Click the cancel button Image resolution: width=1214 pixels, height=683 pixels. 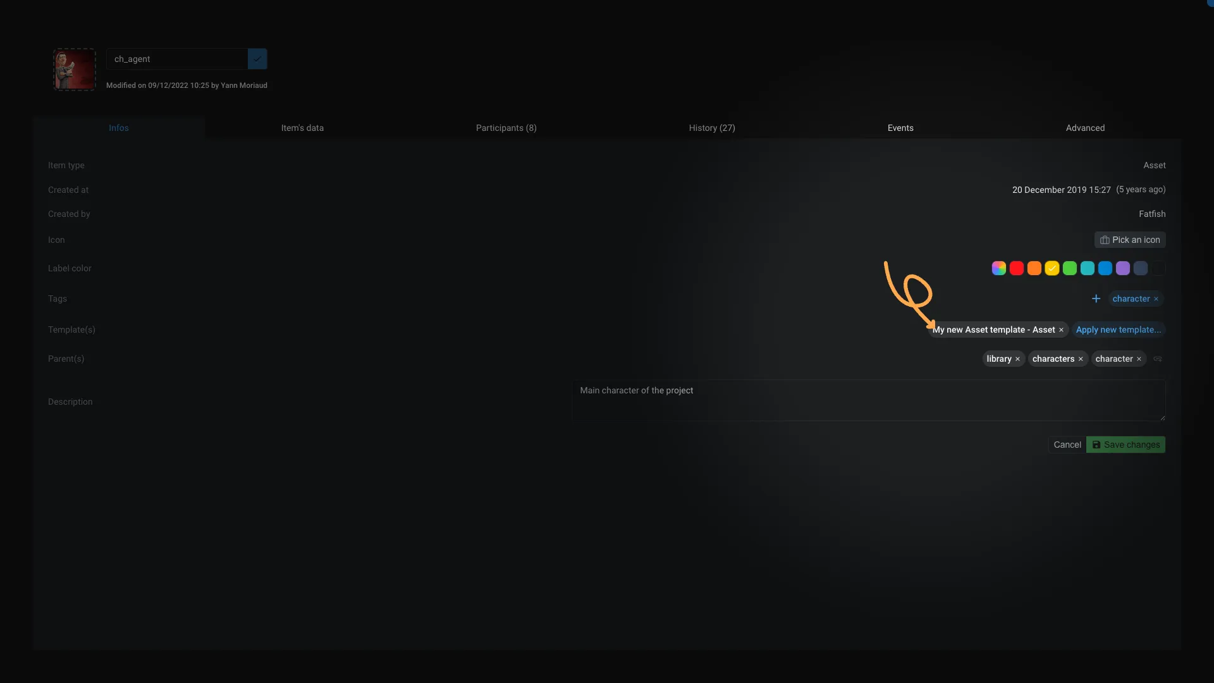tap(1067, 444)
